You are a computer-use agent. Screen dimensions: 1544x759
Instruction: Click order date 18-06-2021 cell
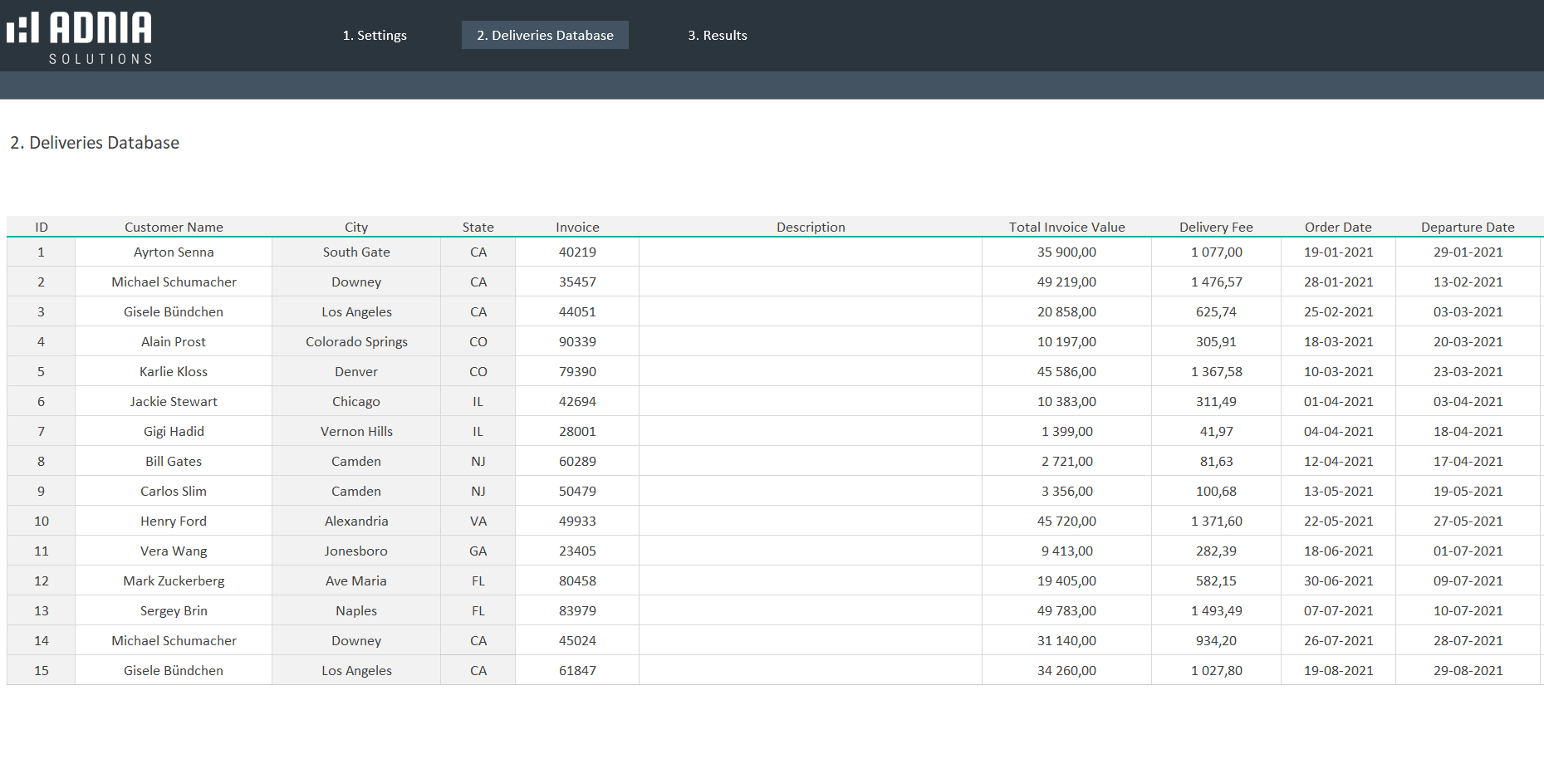point(1338,551)
